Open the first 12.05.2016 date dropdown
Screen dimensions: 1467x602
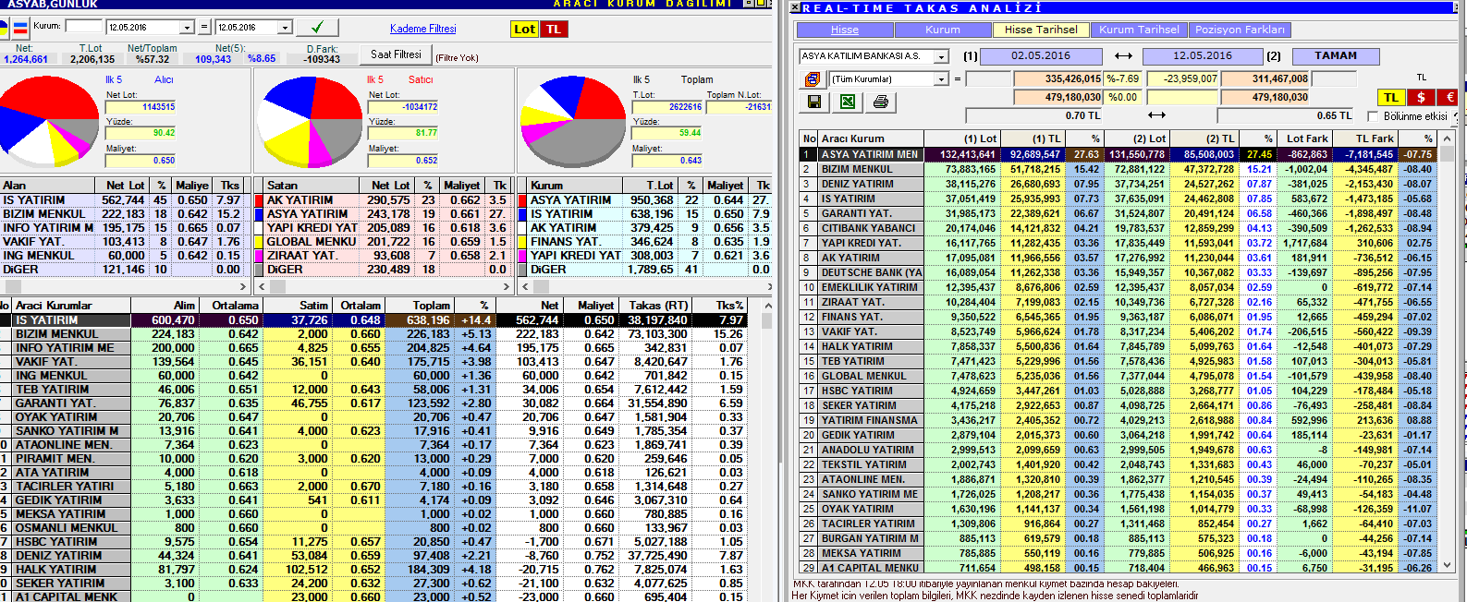tap(187, 28)
